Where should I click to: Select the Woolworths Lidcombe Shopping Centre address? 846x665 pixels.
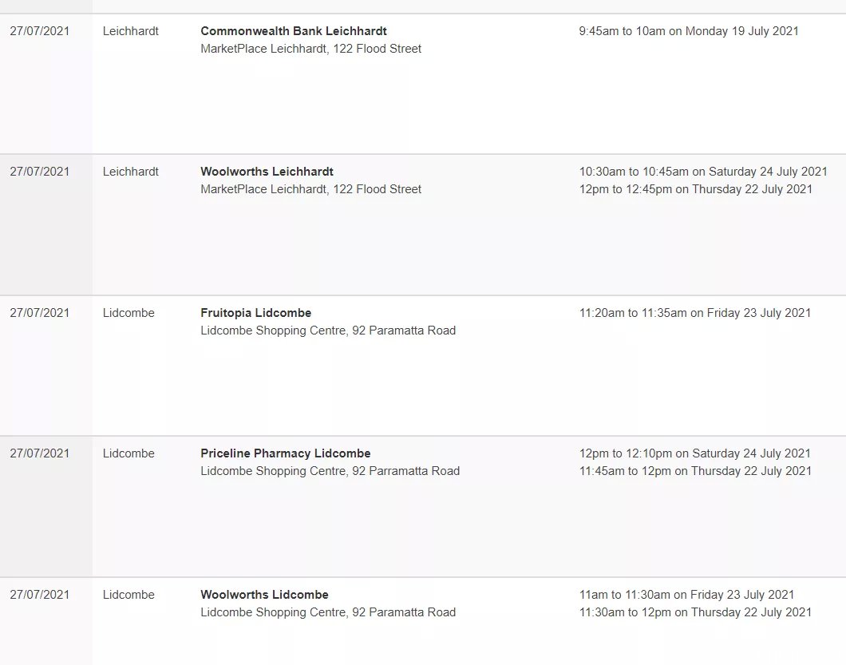click(x=328, y=612)
